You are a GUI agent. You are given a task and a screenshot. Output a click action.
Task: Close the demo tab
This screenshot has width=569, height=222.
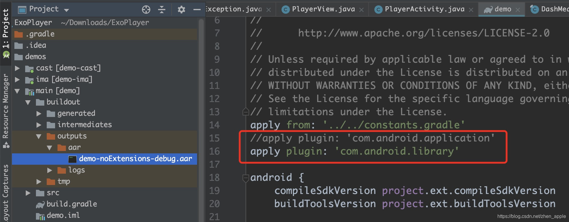coord(518,10)
